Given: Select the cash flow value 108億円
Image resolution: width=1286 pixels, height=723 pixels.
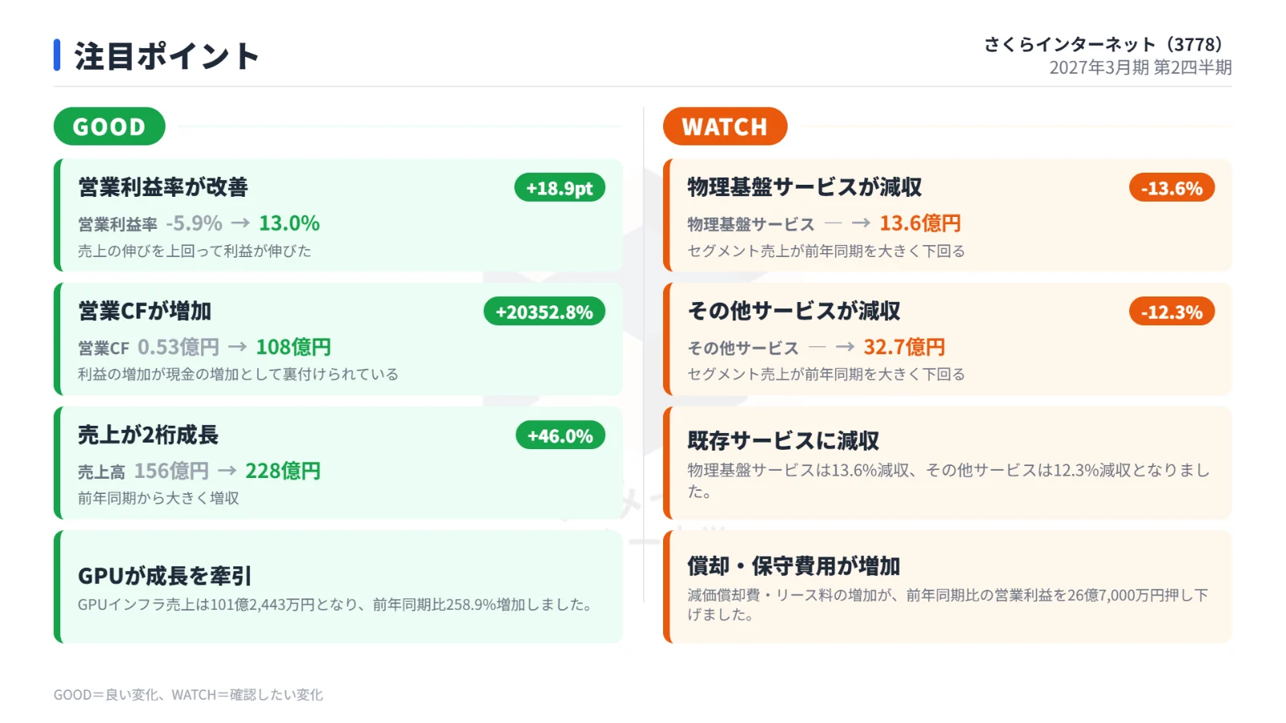Looking at the screenshot, I should [x=293, y=347].
